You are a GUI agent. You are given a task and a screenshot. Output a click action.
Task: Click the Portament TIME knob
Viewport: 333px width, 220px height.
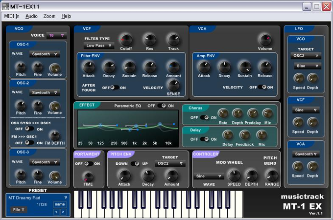click(88, 177)
